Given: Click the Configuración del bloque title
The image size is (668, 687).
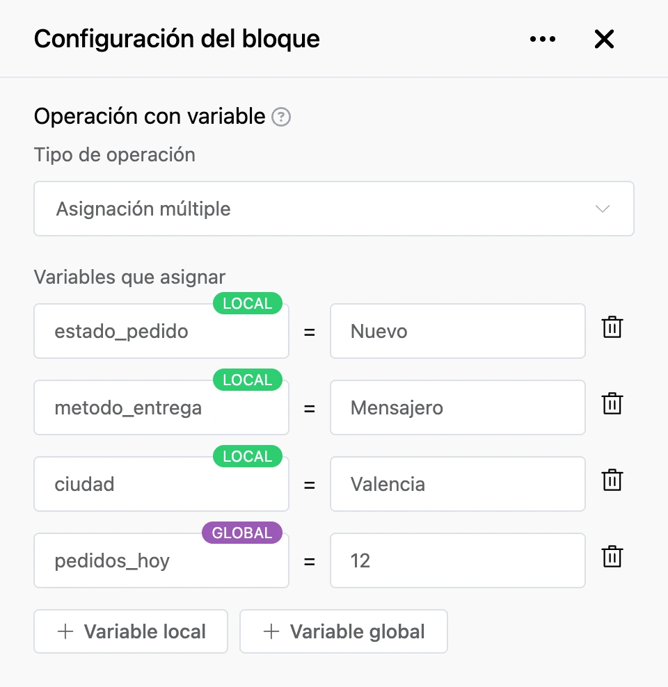Looking at the screenshot, I should click(x=177, y=39).
